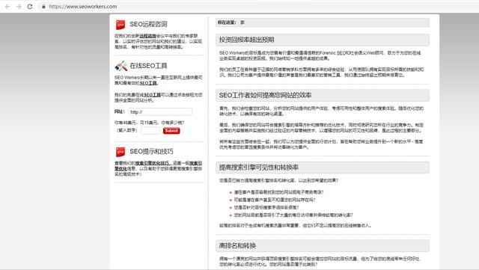The image size is (479, 270).
Task: Click the number answer field beside 输入数字
Action: coord(150,131)
